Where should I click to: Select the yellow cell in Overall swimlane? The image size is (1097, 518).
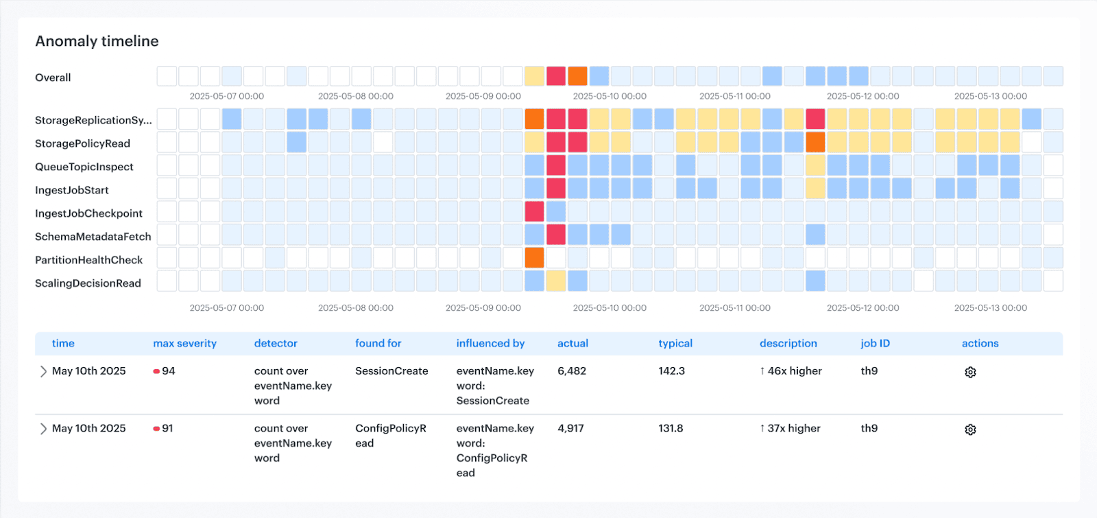[x=534, y=76]
